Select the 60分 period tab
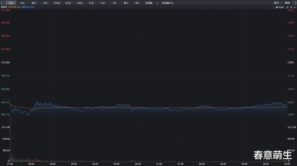 coord(68,3)
